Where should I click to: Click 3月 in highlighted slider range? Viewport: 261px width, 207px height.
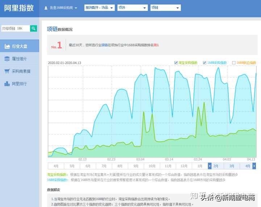[232, 166]
